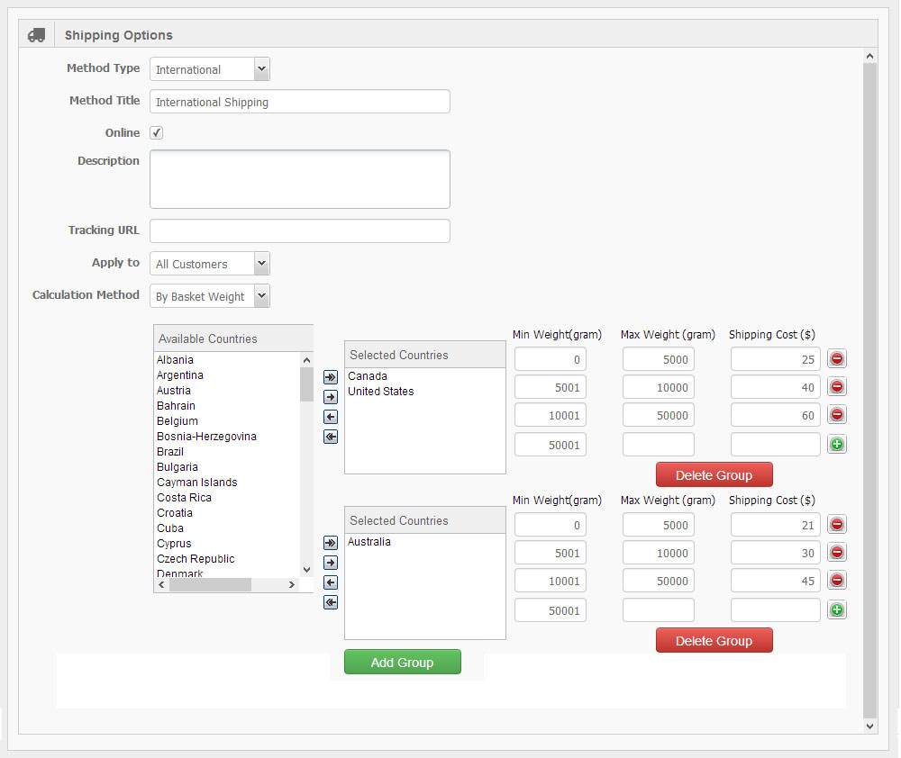Screen dimensions: 901x758
Task: Select Canada in Selected Countries
Action: [x=368, y=375]
